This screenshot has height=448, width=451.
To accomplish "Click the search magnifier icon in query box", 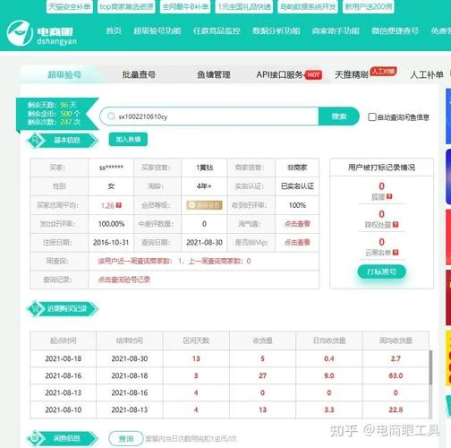I will pos(111,116).
